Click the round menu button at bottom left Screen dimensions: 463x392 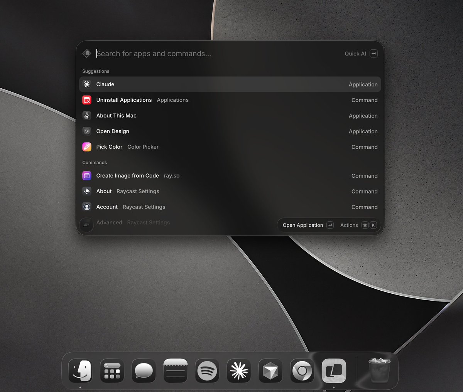pyautogui.click(x=86, y=225)
